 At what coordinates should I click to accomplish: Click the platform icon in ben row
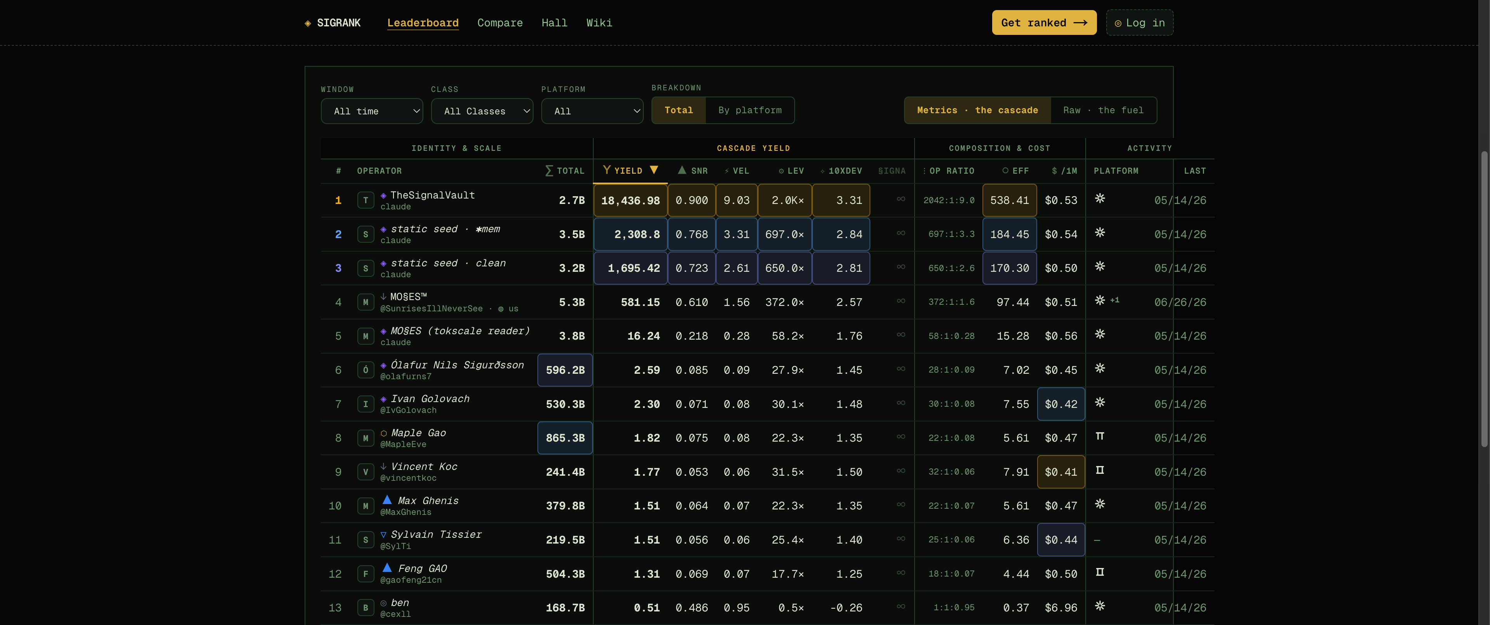[1100, 605]
